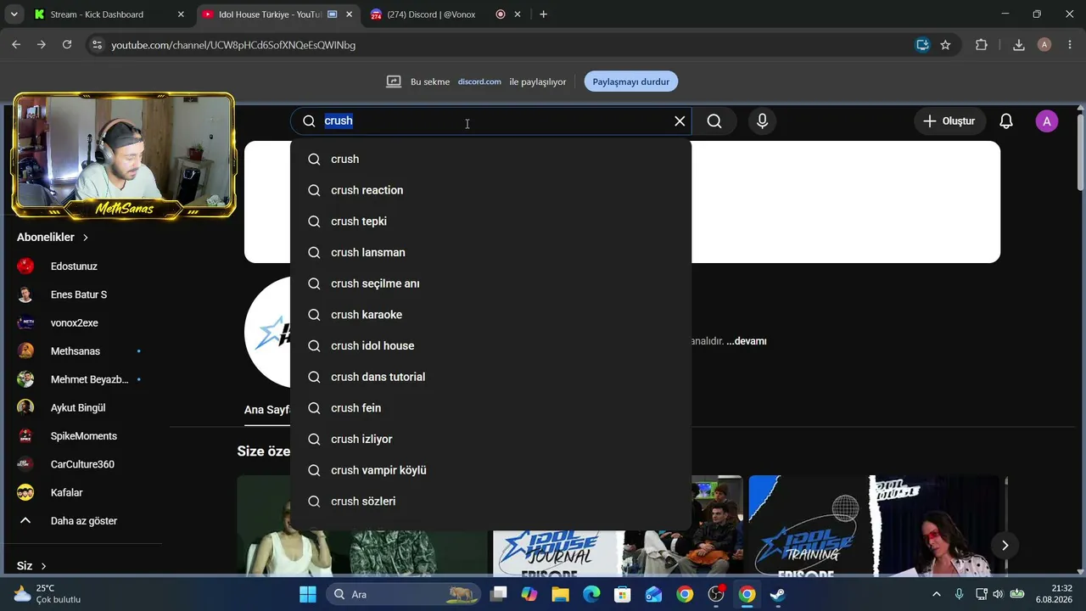Choose the 'crush sözleri' suggestion
The image size is (1086, 611).
[490, 502]
